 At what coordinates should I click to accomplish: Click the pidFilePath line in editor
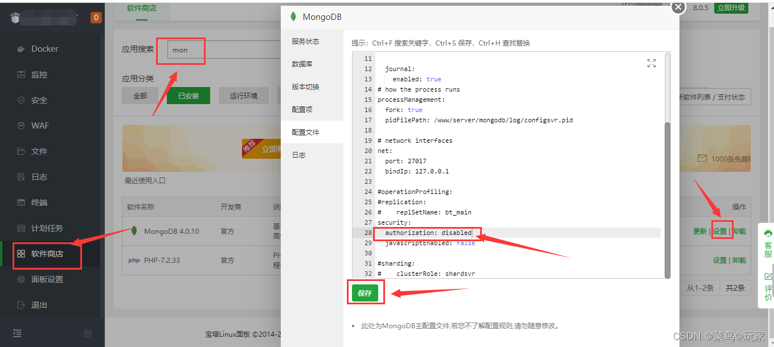point(479,120)
